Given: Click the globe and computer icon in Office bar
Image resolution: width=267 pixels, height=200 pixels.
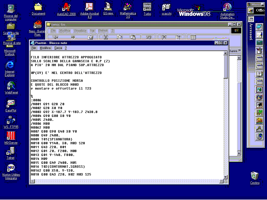Looking at the screenshot, I should pyautogui.click(x=259, y=136).
